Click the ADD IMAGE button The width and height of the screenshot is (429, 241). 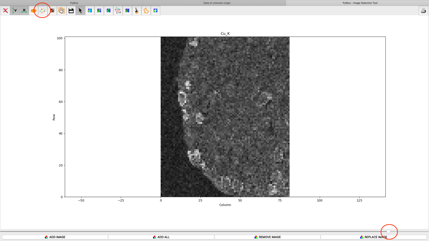pos(55,237)
